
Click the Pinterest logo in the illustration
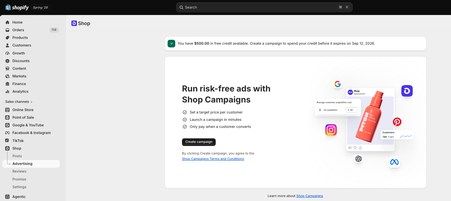pos(397,122)
